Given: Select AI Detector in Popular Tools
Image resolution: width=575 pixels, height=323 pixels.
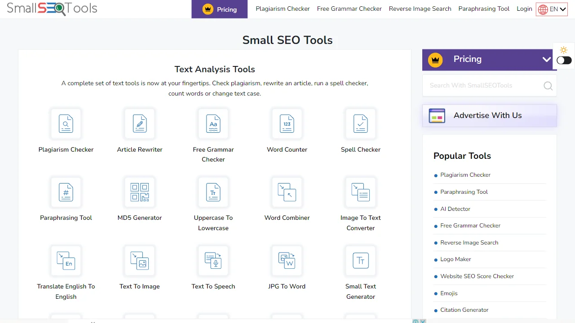Looking at the screenshot, I should tap(456, 209).
